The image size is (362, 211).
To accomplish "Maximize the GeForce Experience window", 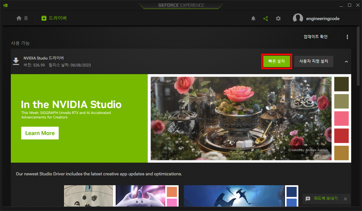I will 350,5.
